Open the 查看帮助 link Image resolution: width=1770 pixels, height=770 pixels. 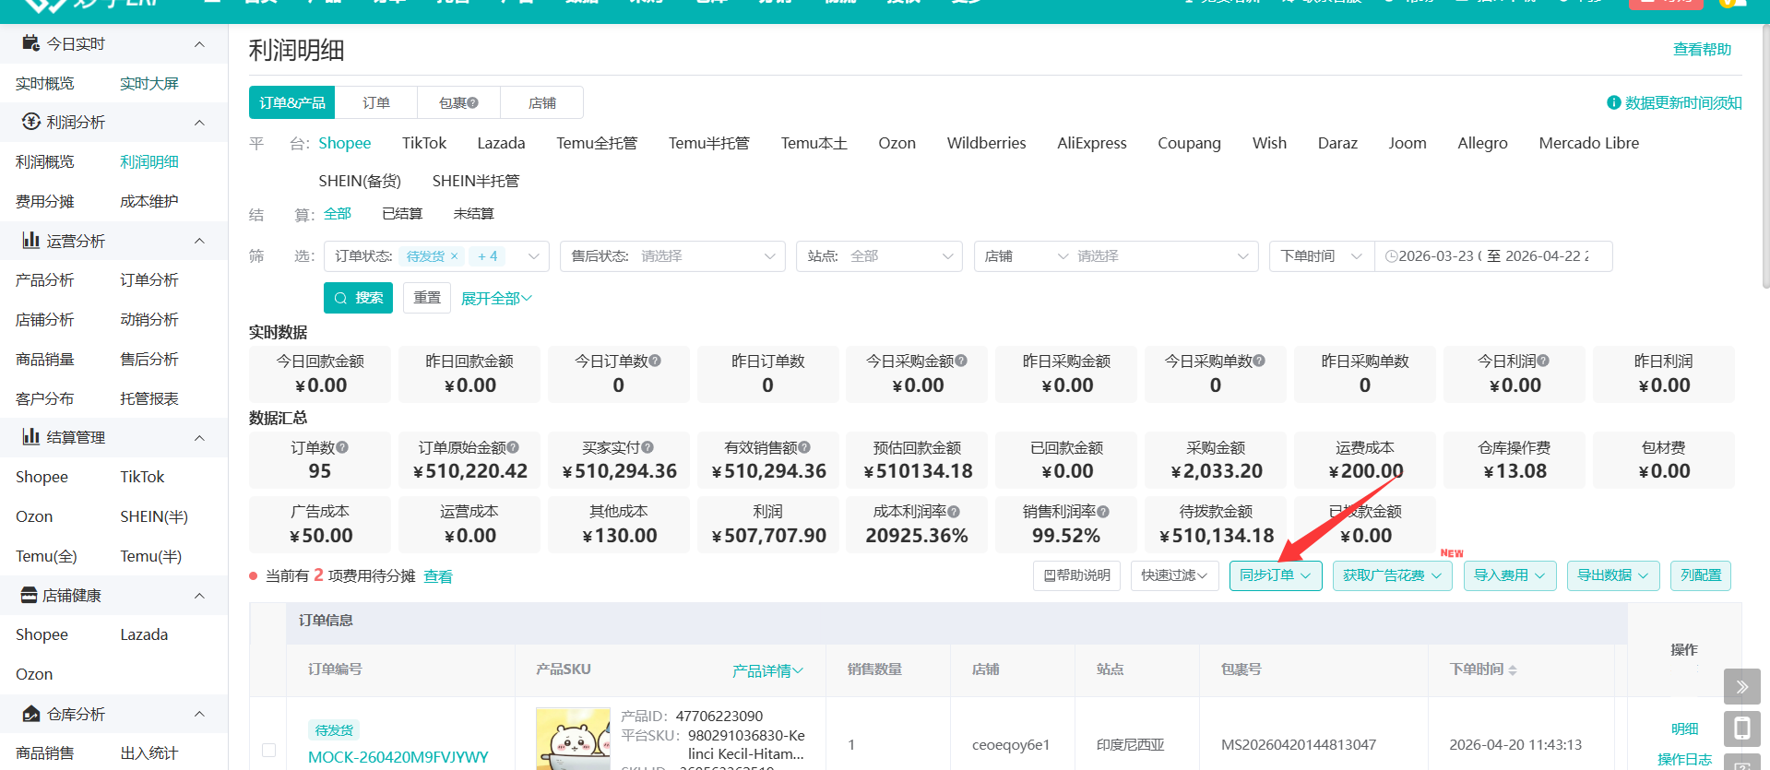click(x=1703, y=50)
